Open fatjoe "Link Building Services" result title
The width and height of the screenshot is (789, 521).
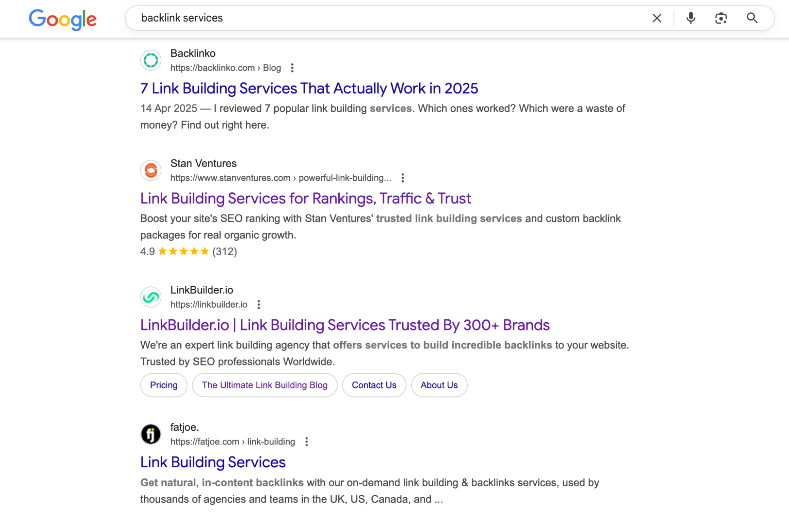tap(213, 462)
